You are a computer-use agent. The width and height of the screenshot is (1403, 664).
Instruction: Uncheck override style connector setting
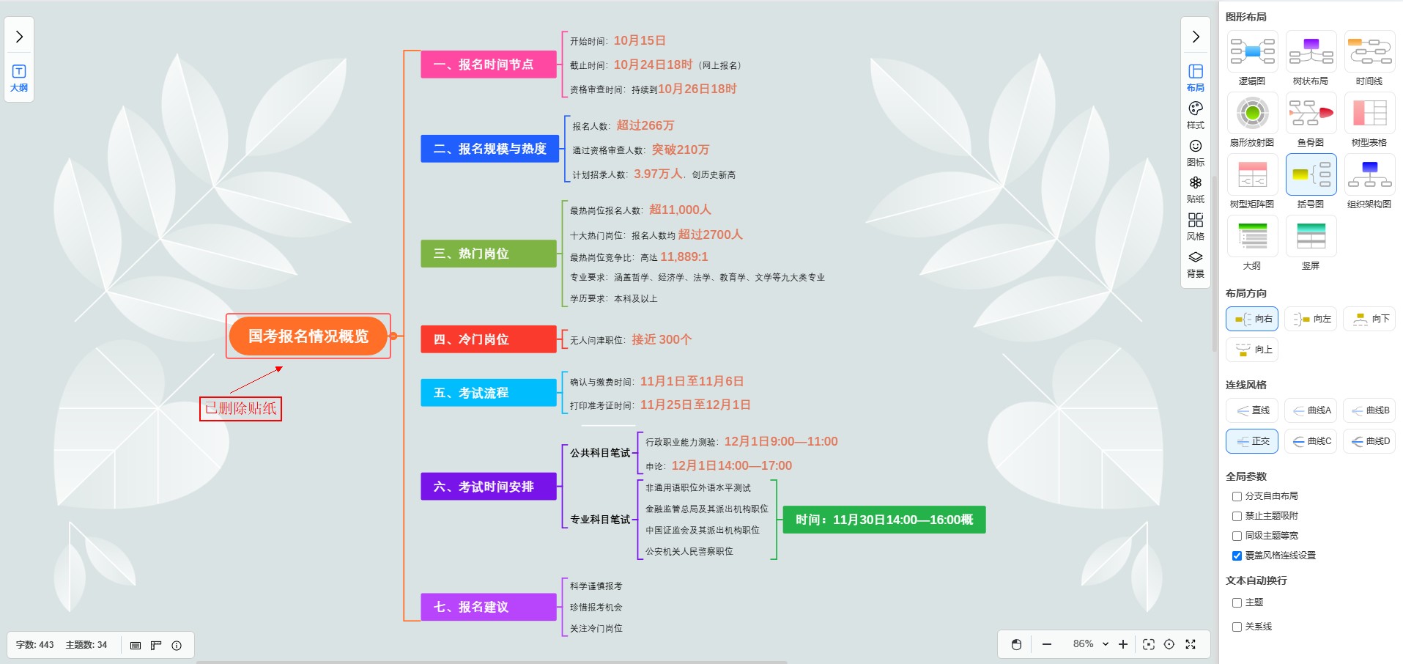pos(1237,556)
